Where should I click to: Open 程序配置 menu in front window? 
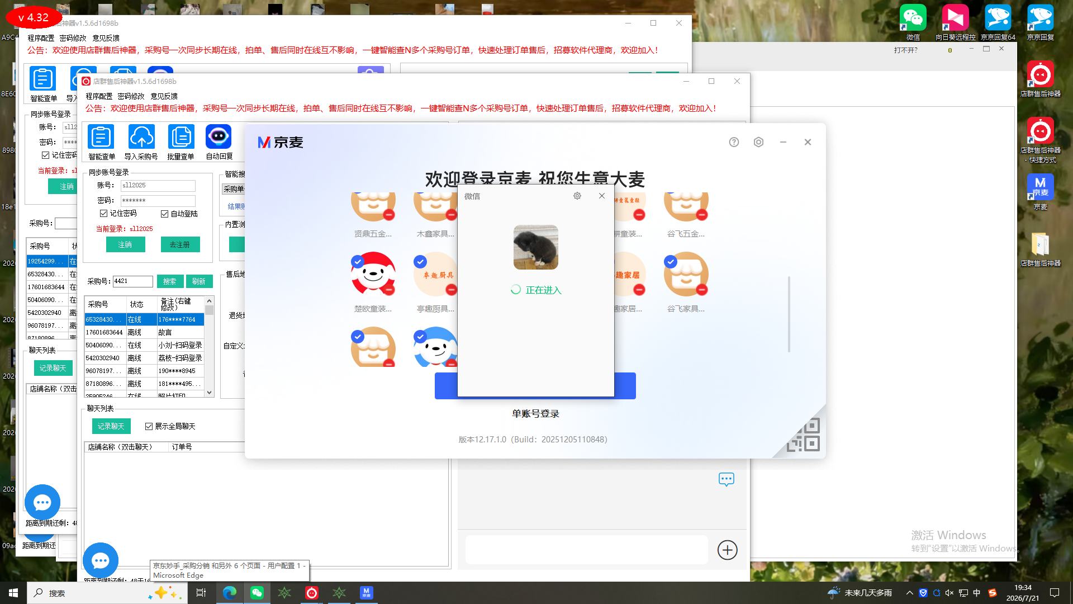tap(99, 96)
